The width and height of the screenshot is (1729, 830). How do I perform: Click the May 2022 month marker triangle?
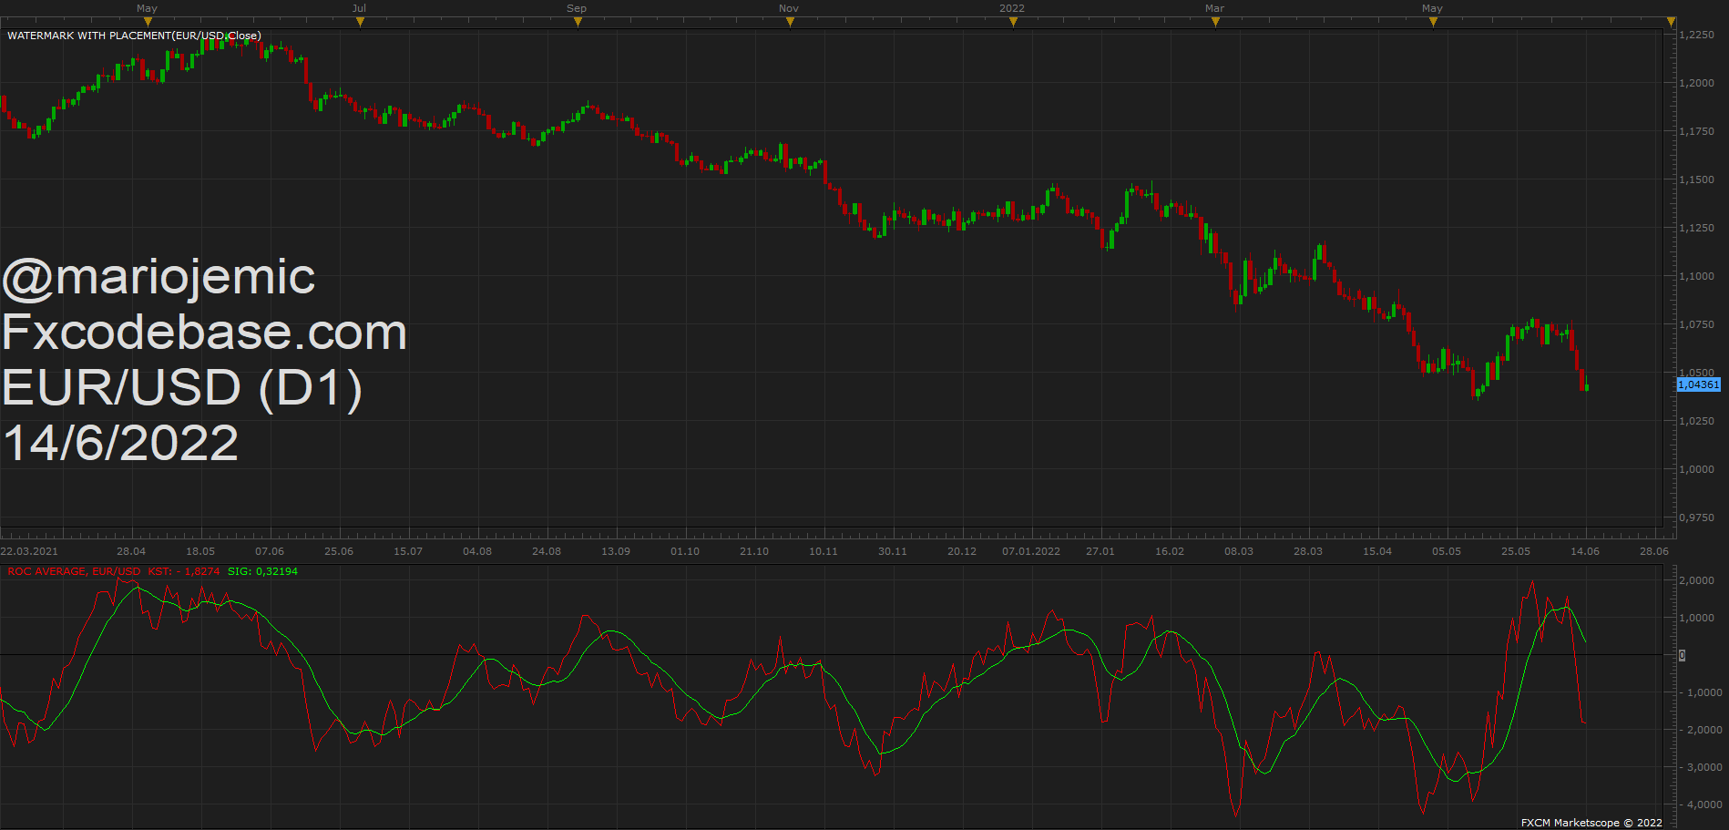coord(1433,22)
